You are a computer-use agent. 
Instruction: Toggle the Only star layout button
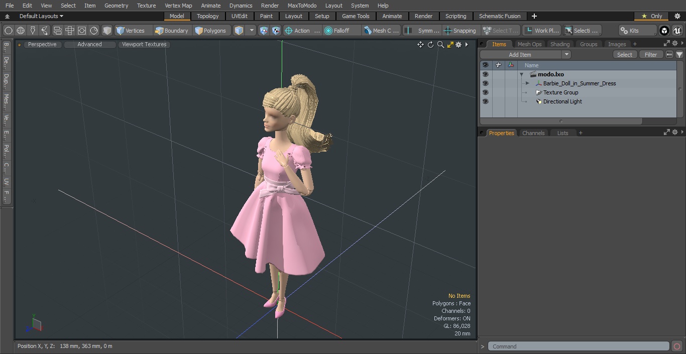pyautogui.click(x=652, y=16)
